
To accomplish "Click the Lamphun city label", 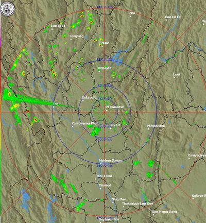I will (58, 26).
